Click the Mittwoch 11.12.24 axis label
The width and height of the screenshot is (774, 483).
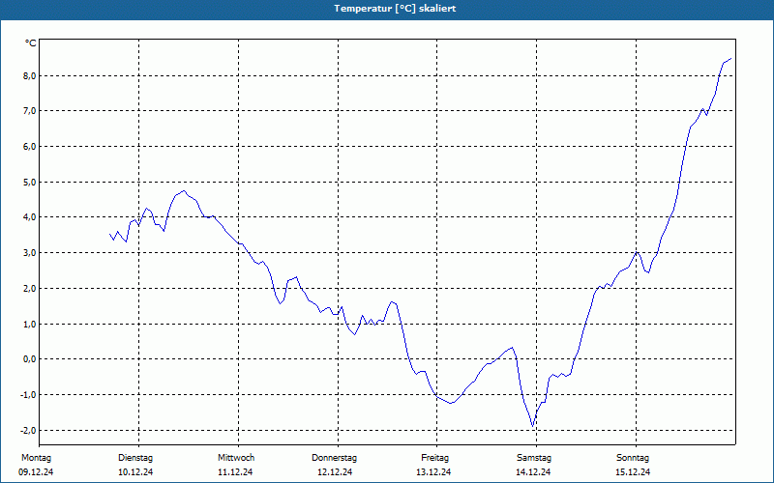[235, 465]
